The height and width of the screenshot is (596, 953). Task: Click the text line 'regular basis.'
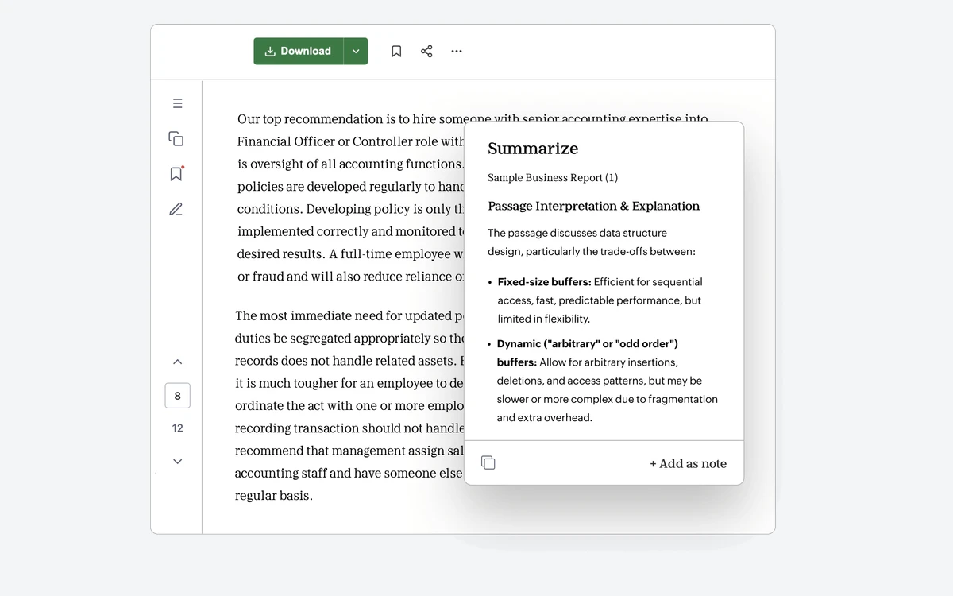click(274, 496)
